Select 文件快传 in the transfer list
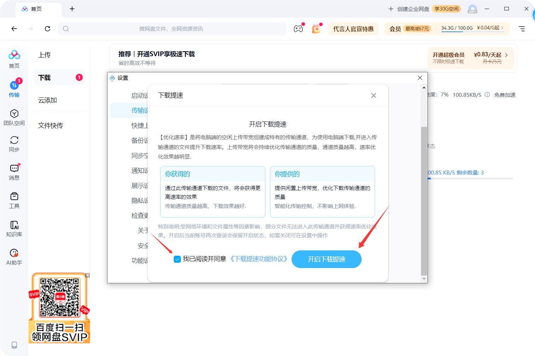This screenshot has height=356, width=535. click(x=51, y=125)
